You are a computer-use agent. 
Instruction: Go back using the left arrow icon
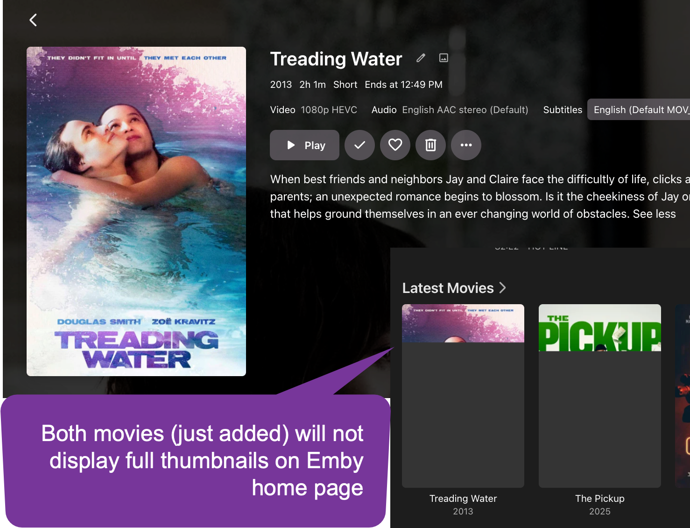tap(33, 20)
